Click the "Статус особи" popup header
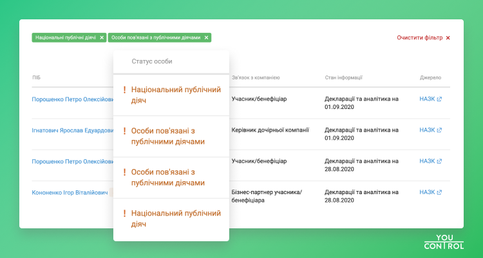 [x=151, y=62]
